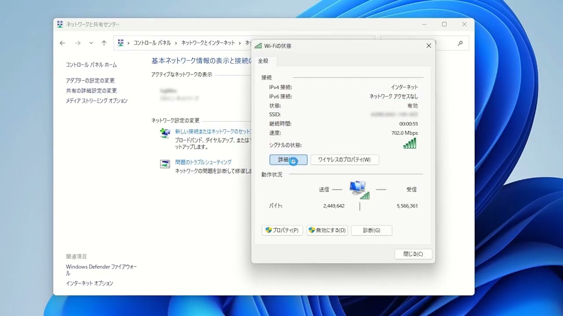
Task: Open Windows Defender ファイアウォール link
Action: (101, 270)
